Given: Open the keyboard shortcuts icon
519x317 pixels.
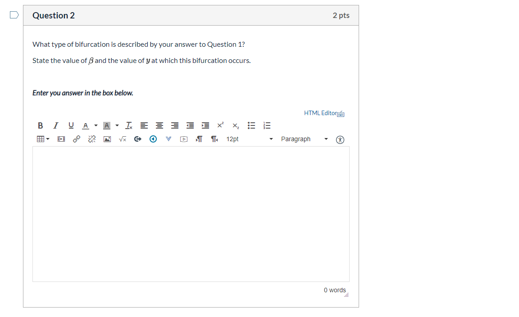Looking at the screenshot, I should tap(341, 114).
